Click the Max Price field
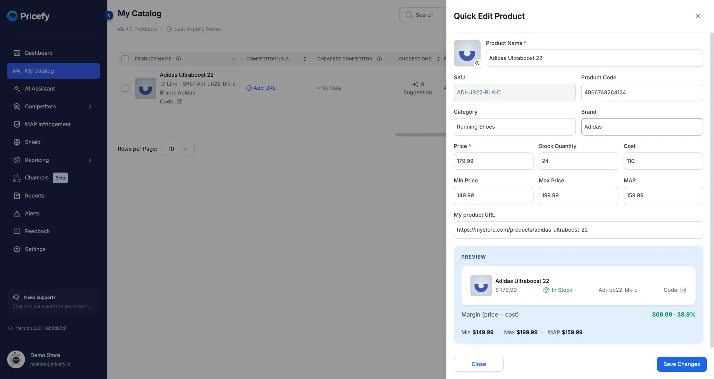The width and height of the screenshot is (714, 379). pos(578,195)
